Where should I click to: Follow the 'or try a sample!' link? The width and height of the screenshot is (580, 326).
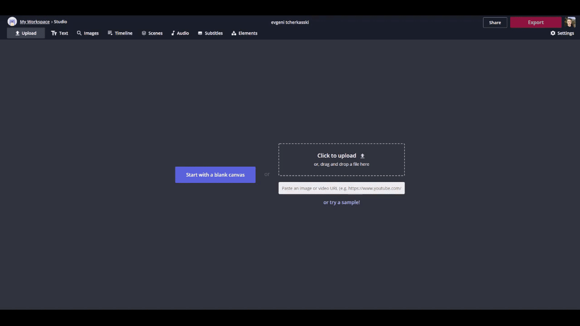pyautogui.click(x=341, y=202)
